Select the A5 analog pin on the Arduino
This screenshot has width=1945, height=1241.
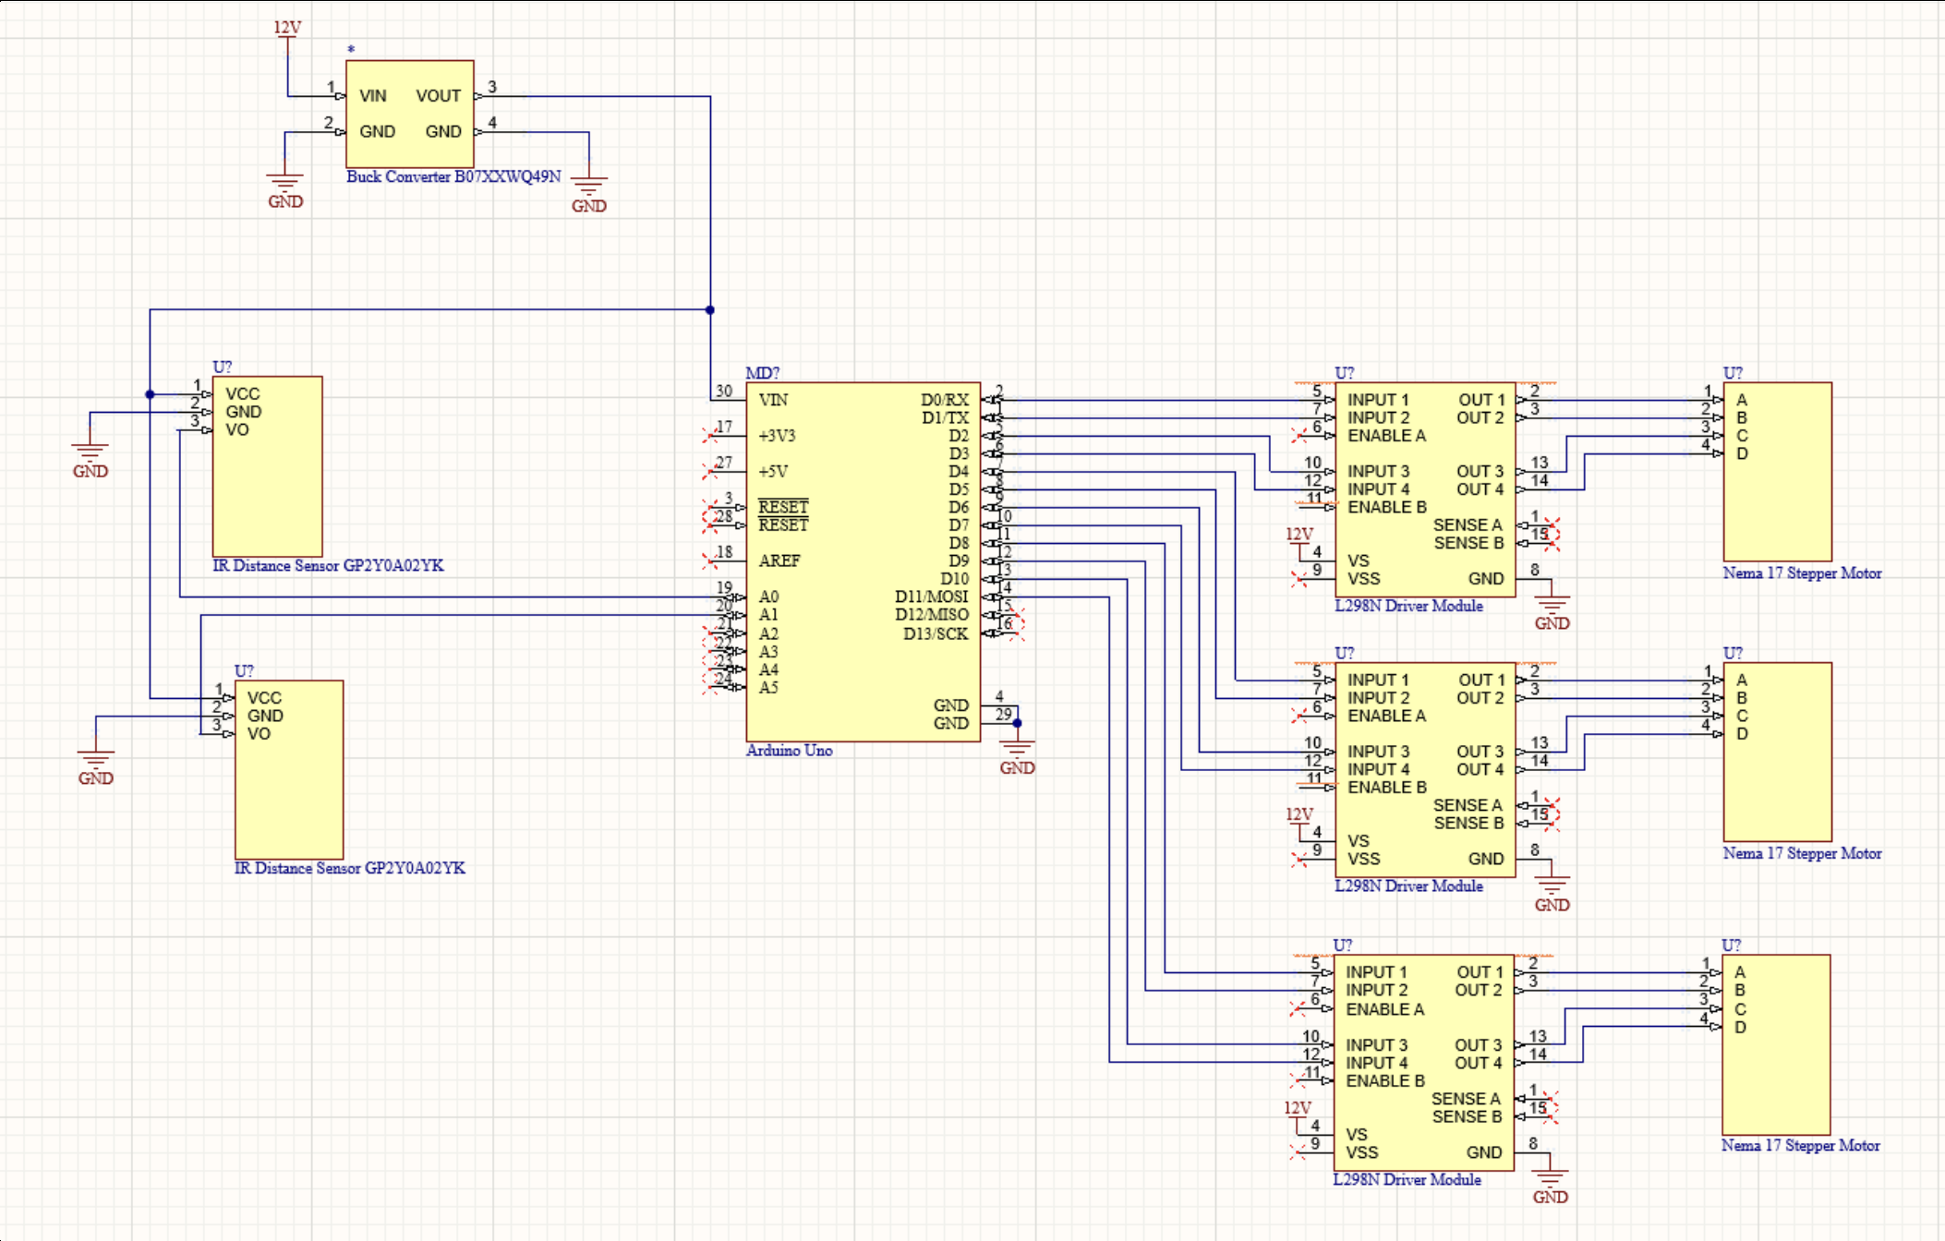point(768,688)
